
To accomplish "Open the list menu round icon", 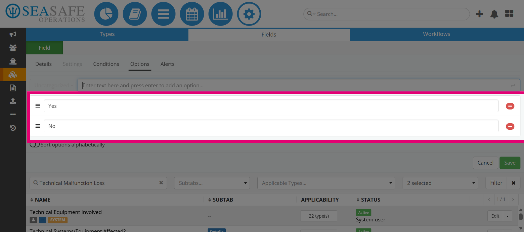I will click(x=163, y=14).
